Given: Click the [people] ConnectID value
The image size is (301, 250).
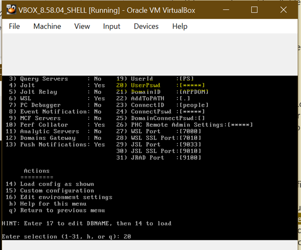Looking at the screenshot, I should pyautogui.click(x=194, y=105).
